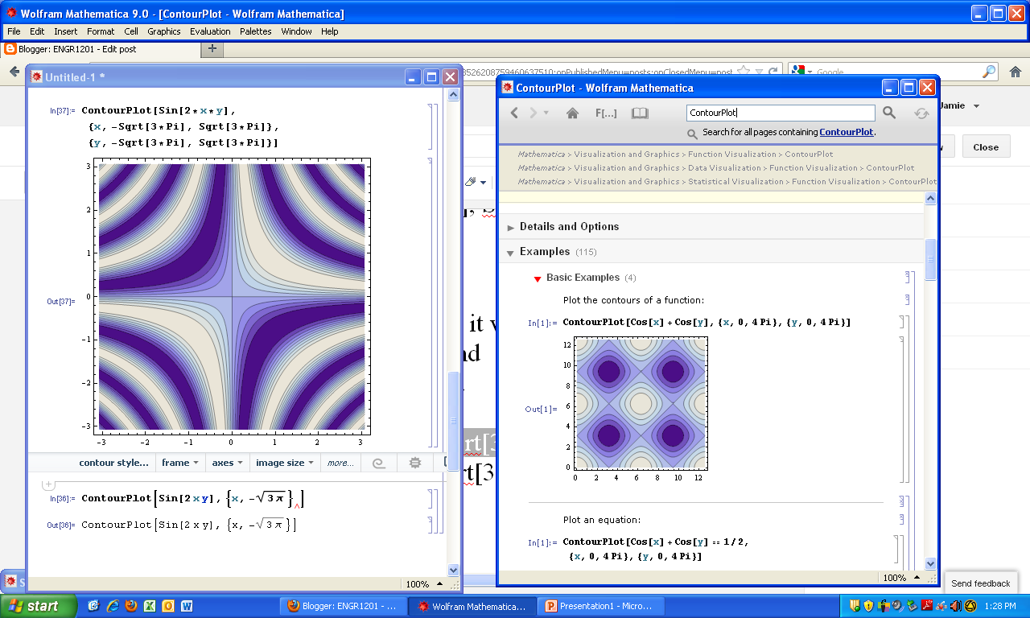
Task: Open the Palettes menu
Action: [x=256, y=31]
